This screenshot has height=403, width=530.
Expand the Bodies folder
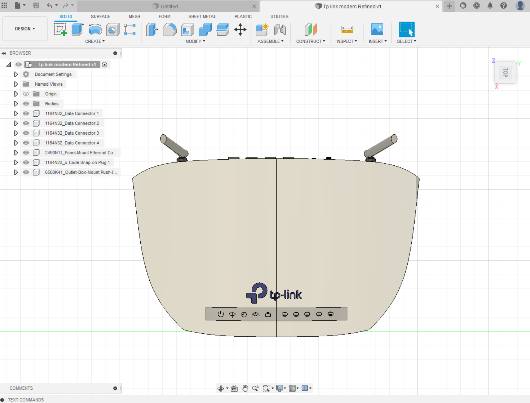pyautogui.click(x=16, y=104)
